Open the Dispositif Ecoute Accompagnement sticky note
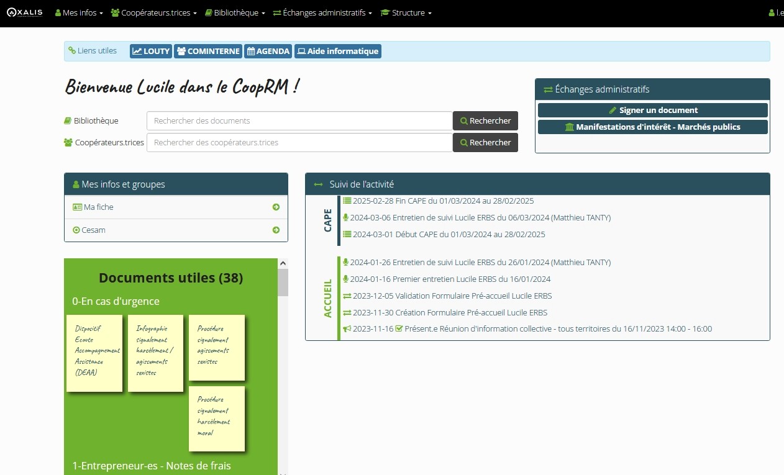784x475 pixels. coord(94,353)
